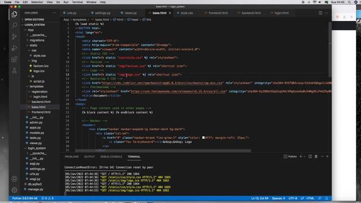Open Spotlight search in macOS menu bar
361x203 pixels.
[x=350, y=2]
